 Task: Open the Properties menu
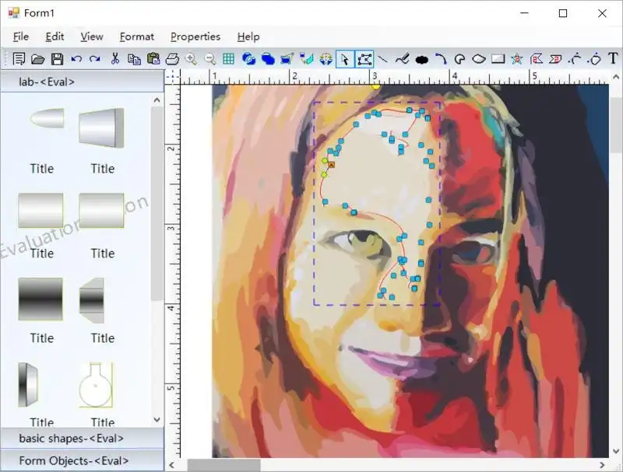point(195,37)
